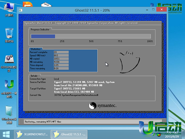Click the Symantec logo
The width and height of the screenshot is (185, 139).
click(102, 106)
